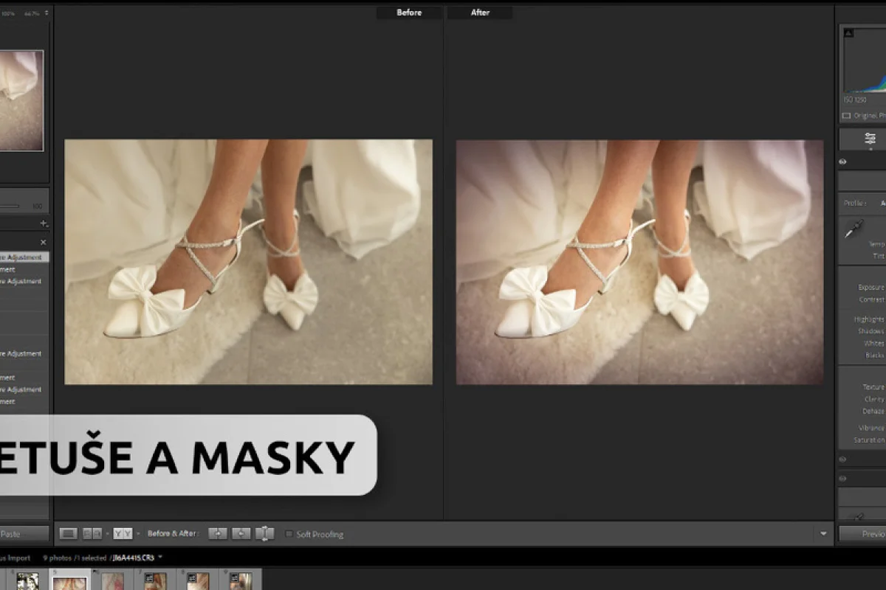
Task: Toggle shadow clipping triangle in histogram
Action: (848, 32)
